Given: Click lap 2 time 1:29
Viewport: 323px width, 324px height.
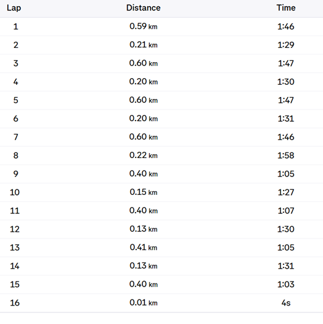Looking at the screenshot, I should (x=286, y=45).
